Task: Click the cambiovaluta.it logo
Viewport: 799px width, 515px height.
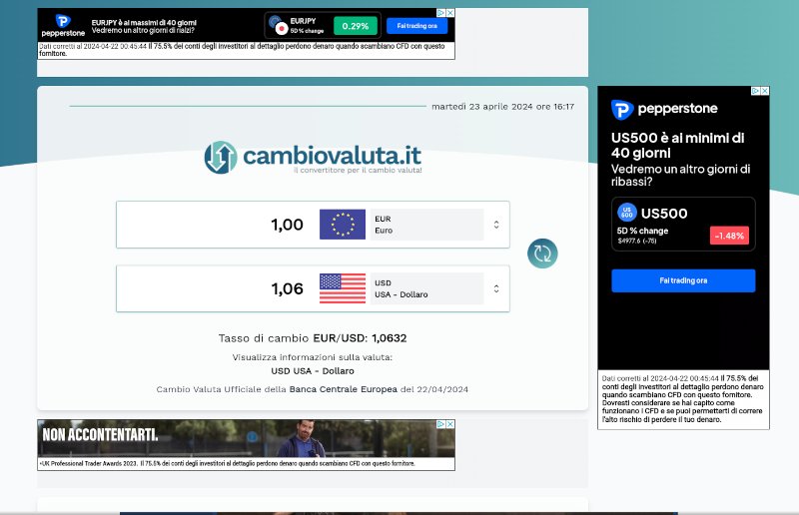Action: 313,158
